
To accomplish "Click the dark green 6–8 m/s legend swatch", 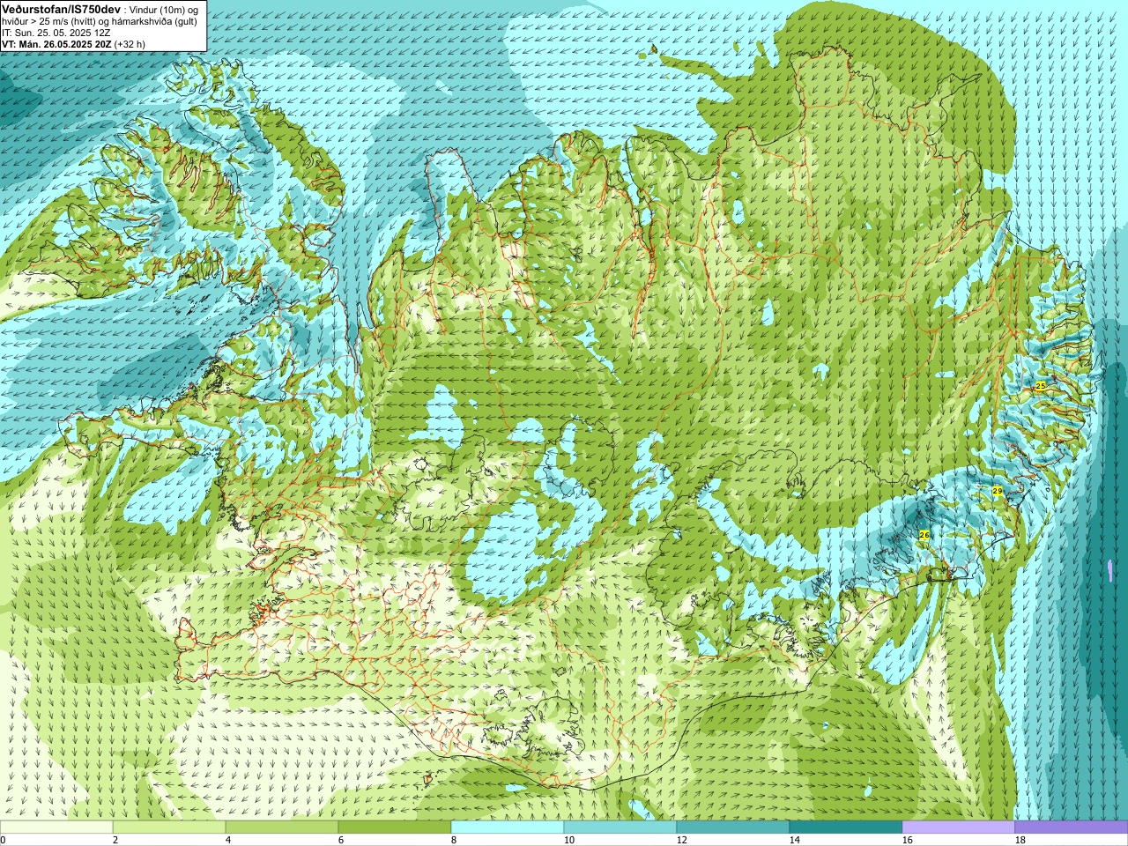I will pyautogui.click(x=395, y=827).
